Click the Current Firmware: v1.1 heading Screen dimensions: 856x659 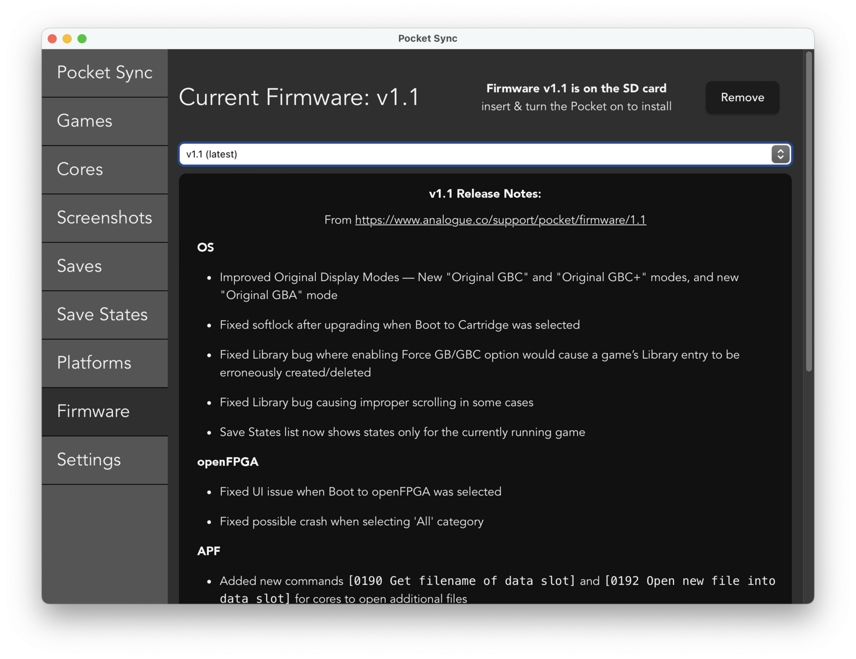coord(299,97)
